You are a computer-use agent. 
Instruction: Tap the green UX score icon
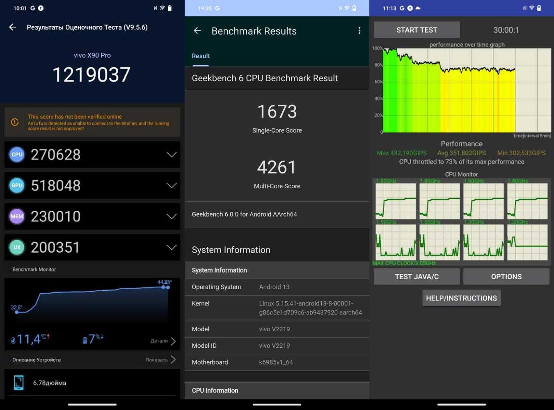[17, 247]
